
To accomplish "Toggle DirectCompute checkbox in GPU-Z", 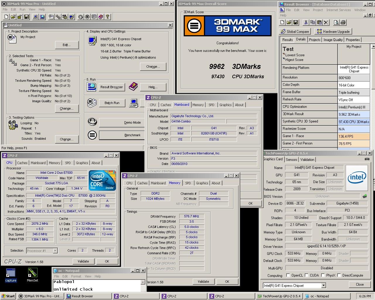I will click(x=339, y=275).
